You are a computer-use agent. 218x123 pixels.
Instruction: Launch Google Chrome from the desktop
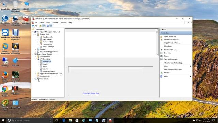pyautogui.click(x=5, y=91)
